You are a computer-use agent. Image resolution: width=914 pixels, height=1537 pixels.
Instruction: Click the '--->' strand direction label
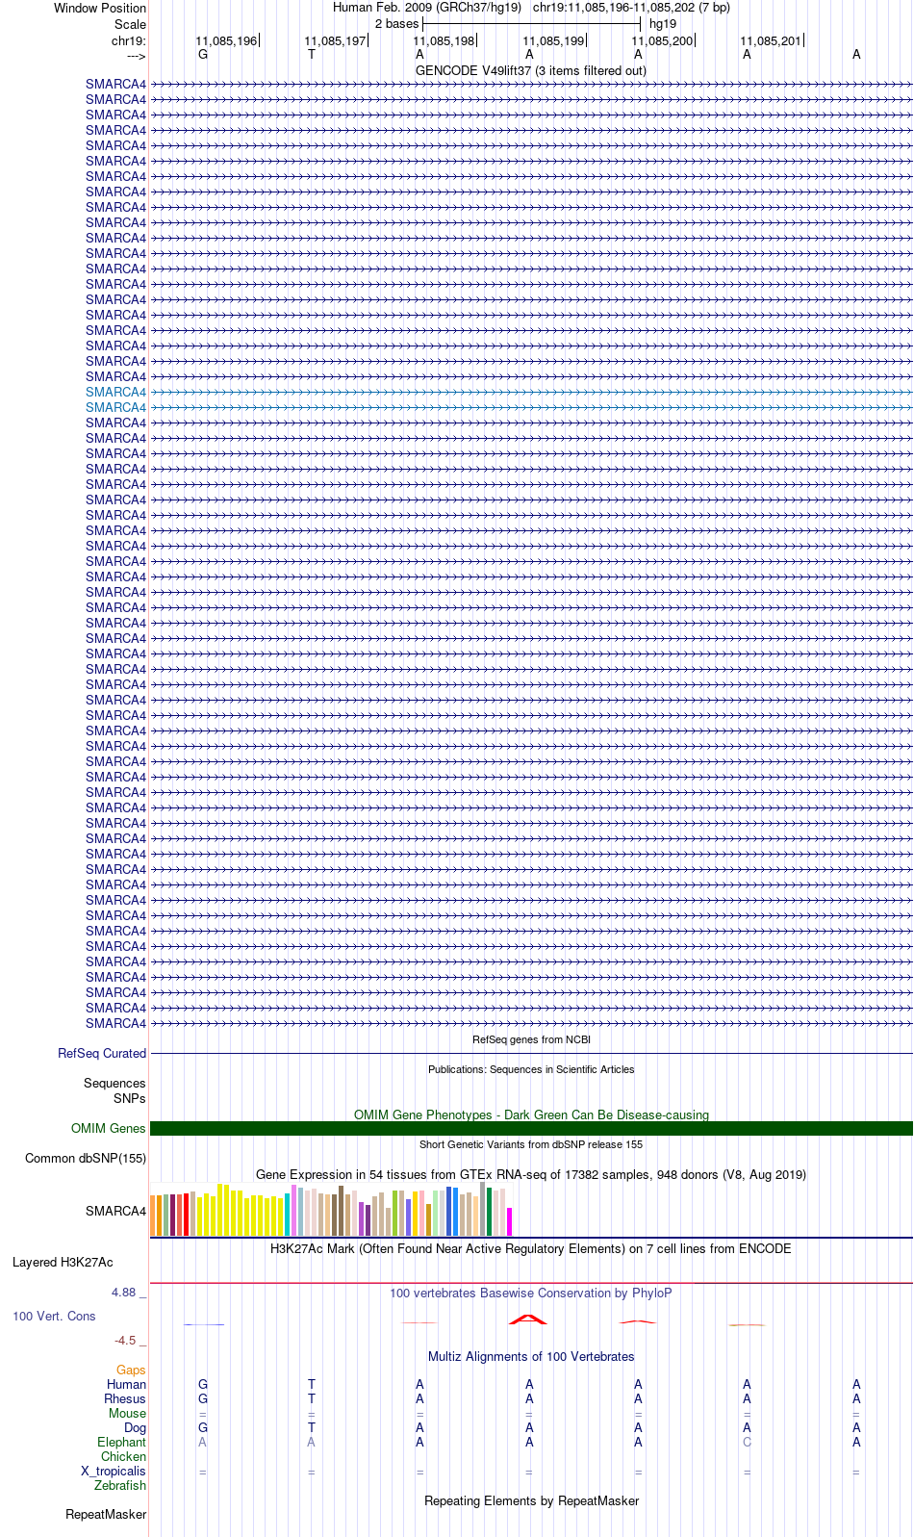pos(135,56)
